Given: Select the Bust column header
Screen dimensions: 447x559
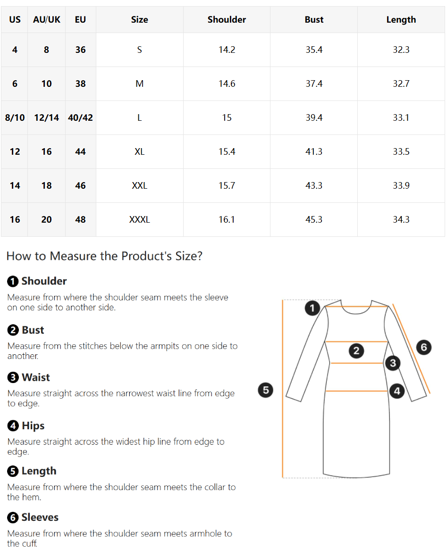Looking at the screenshot, I should pyautogui.click(x=314, y=20).
